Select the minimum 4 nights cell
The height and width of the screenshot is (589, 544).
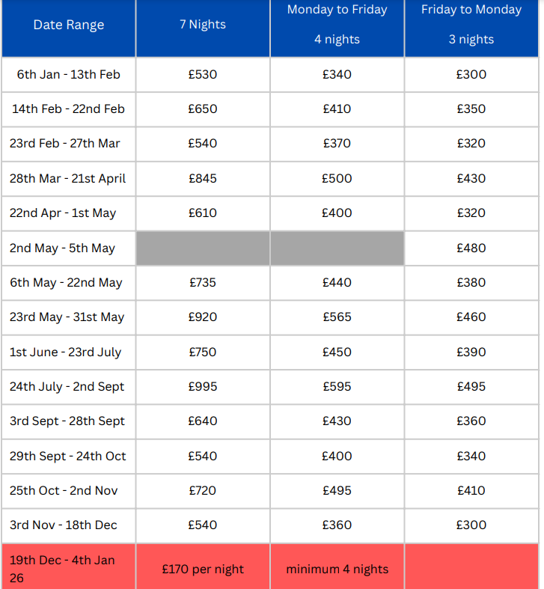[337, 569]
